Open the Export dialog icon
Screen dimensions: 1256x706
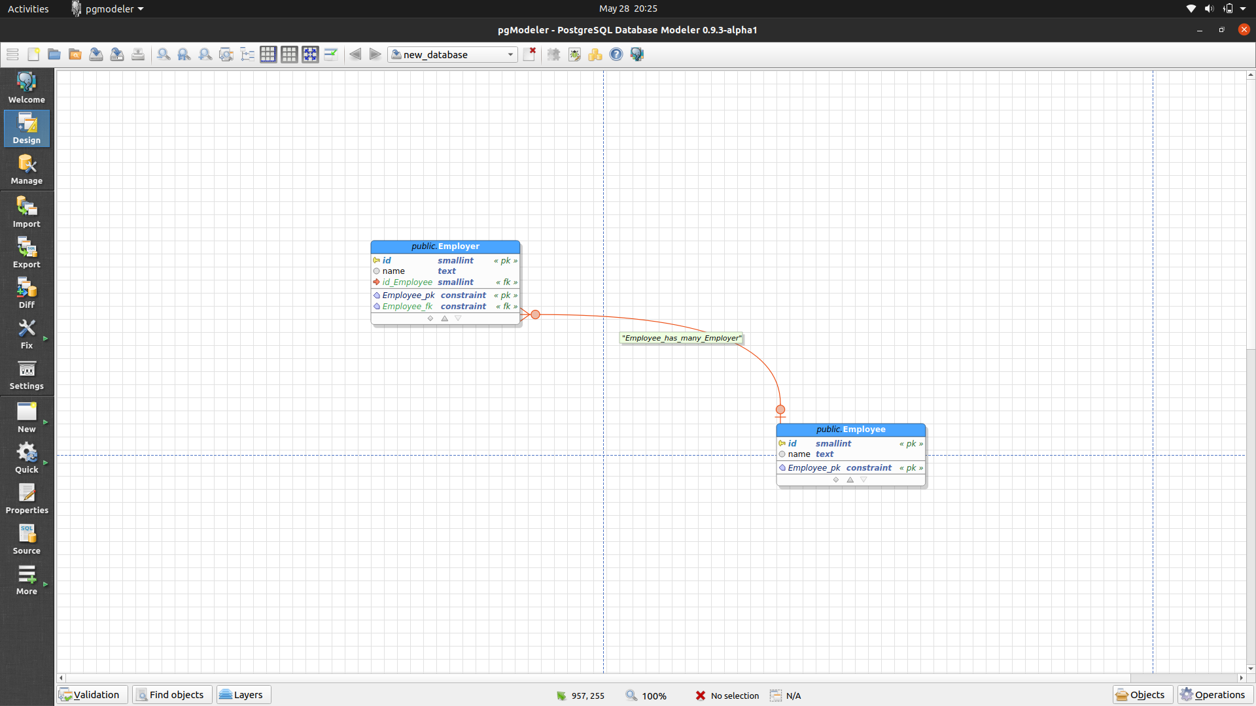tap(26, 253)
